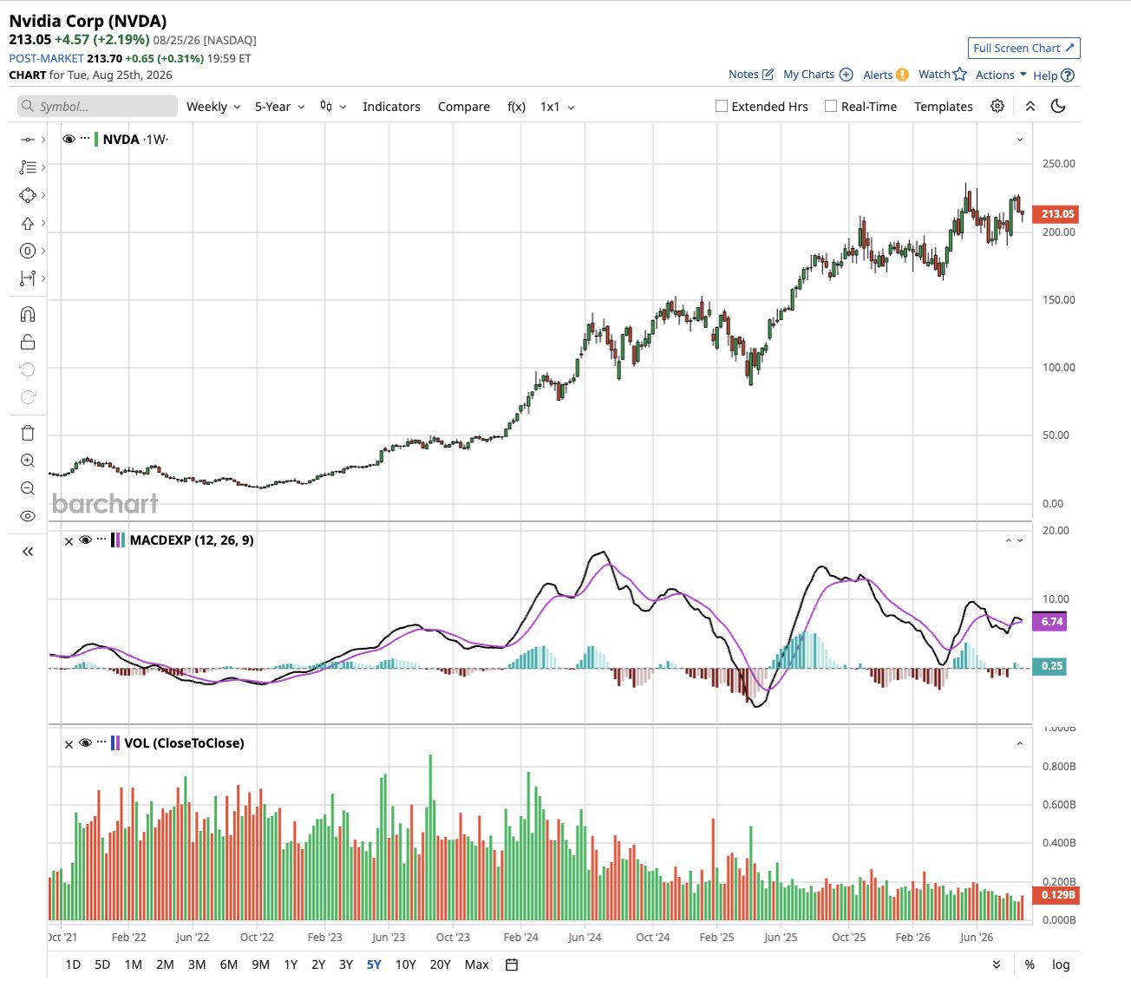Collapse the header with double-chevron up
Screen dimensions: 1131x994
pos(1030,106)
